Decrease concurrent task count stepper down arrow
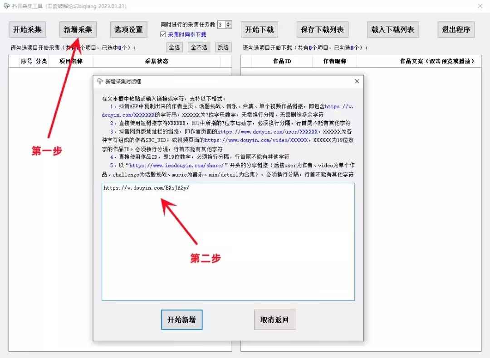Screen dimensions: 490x358 coord(229,26)
